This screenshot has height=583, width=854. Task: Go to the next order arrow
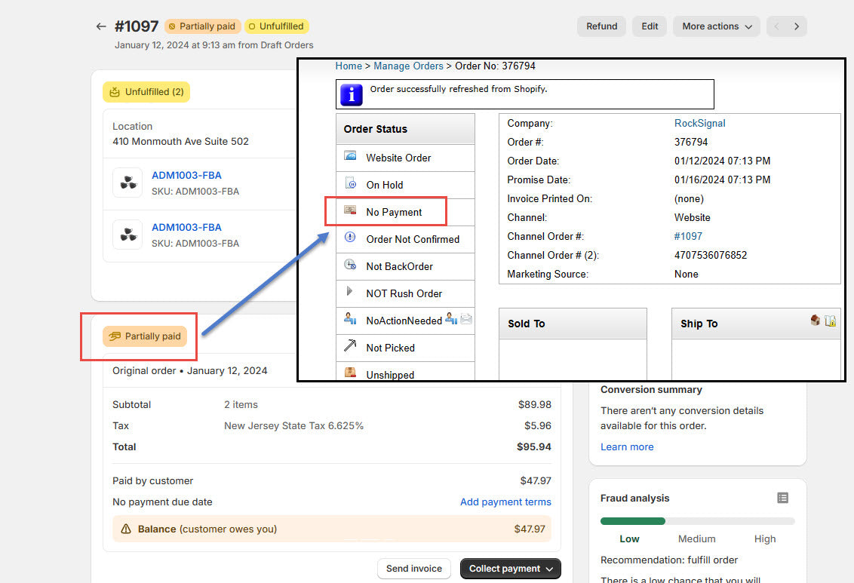[797, 26]
